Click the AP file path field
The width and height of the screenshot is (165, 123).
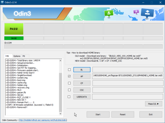click(128, 76)
